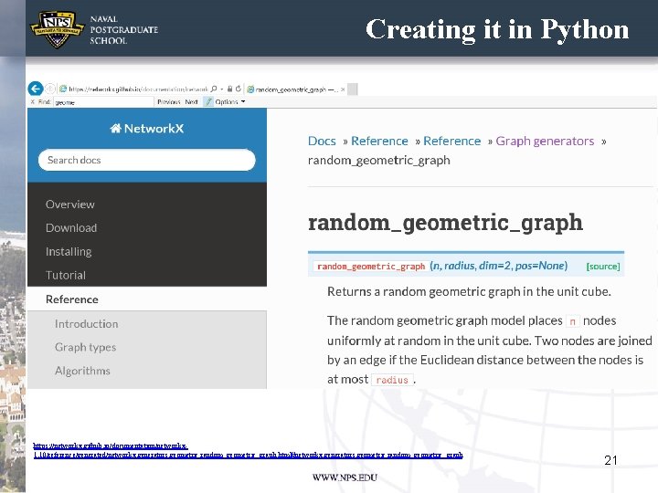Click the function parameters signature text

(499, 266)
